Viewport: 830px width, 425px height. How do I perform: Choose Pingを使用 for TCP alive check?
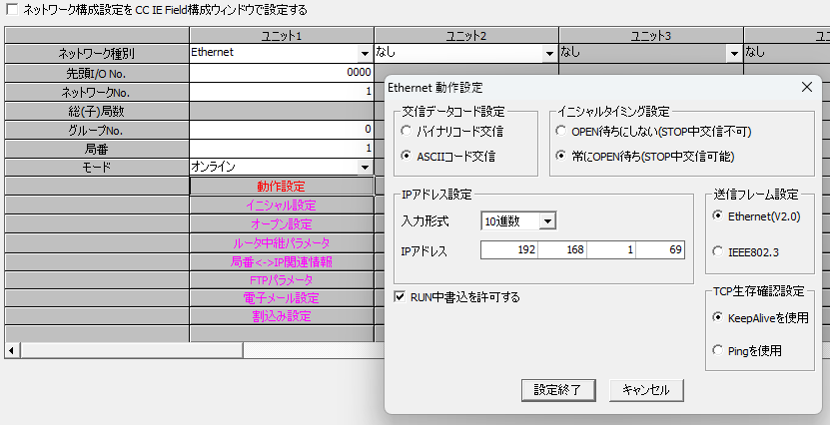point(720,350)
